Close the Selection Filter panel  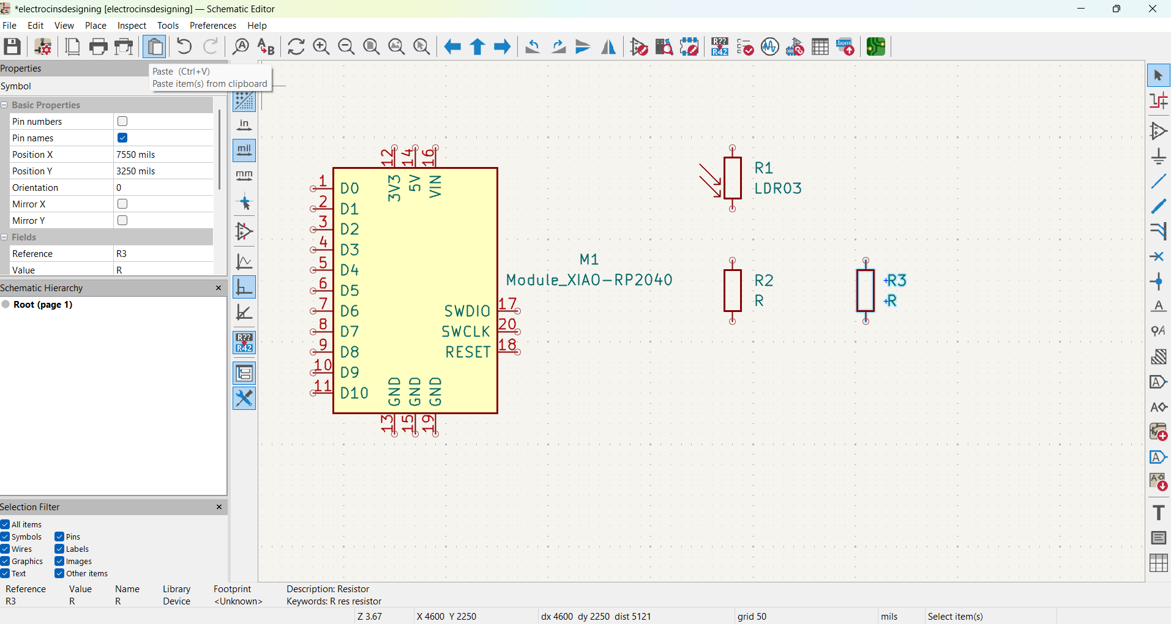(x=219, y=507)
